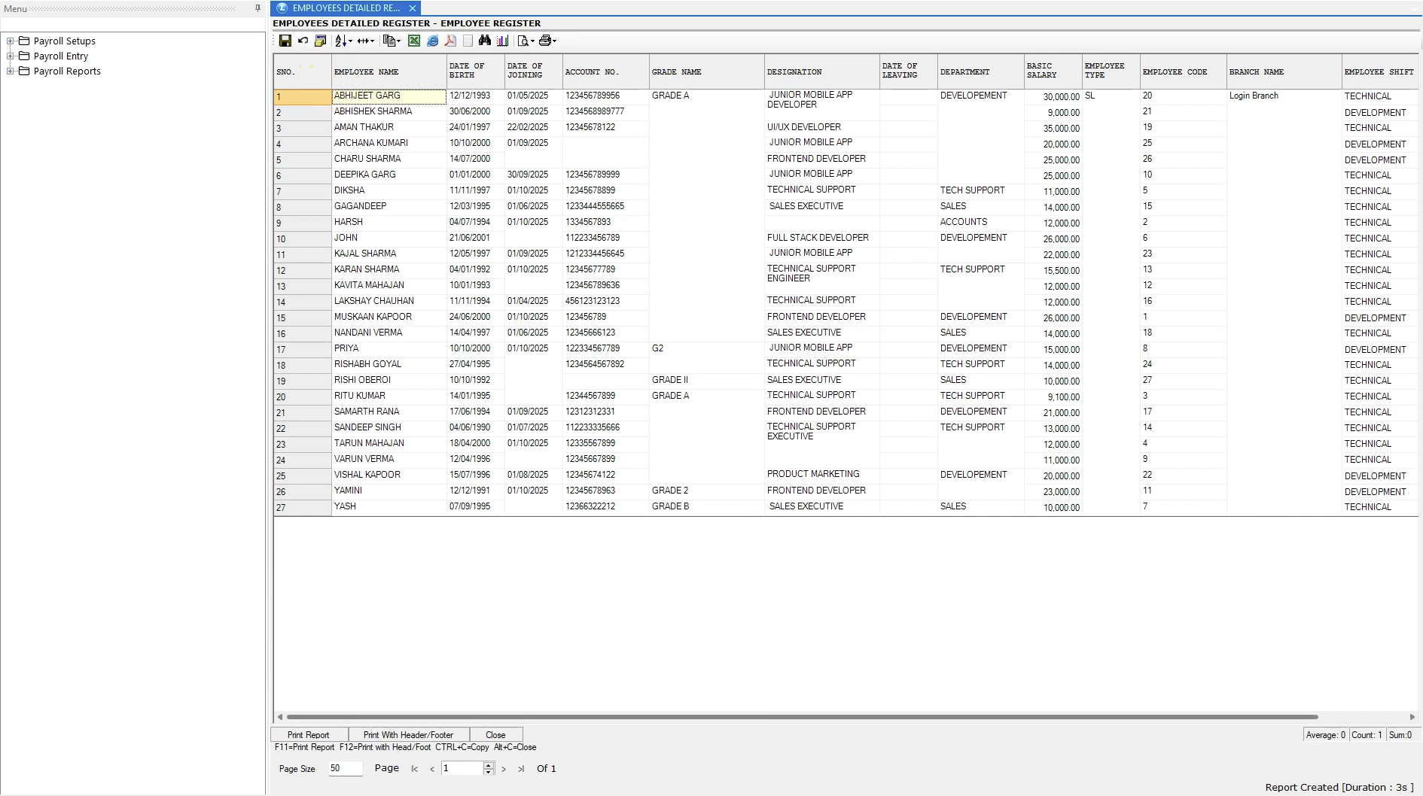Expand the Payroll Setups tree node
This screenshot has height=796, width=1423.
11,41
